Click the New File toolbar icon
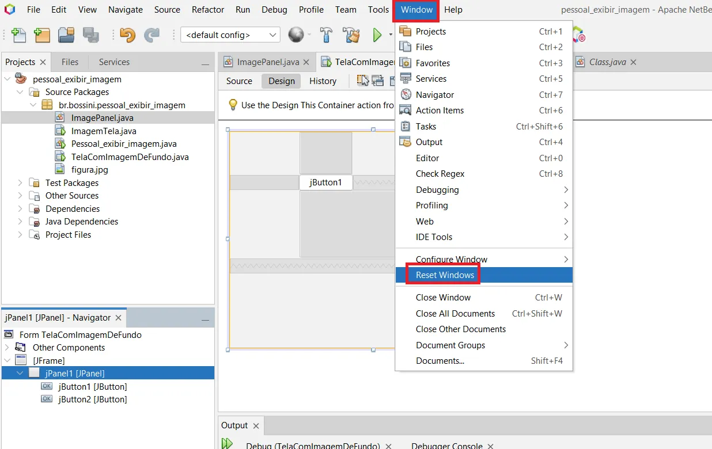Screen dimensions: 712x449 point(18,35)
